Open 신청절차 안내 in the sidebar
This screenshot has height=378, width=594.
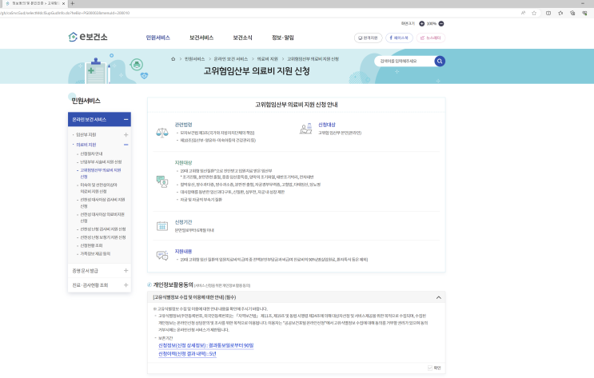tap(91, 153)
